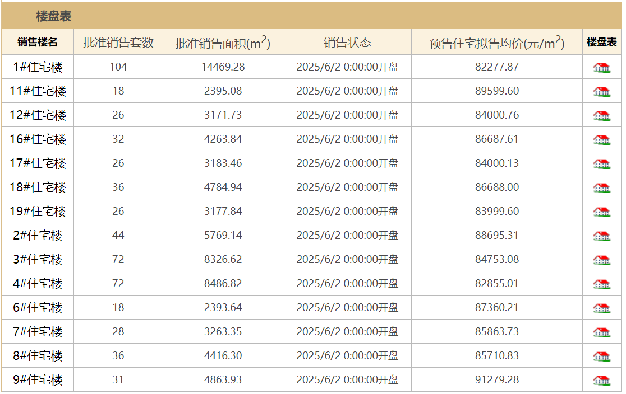The image size is (626, 394).
Task: Click the unit count 31
Action: [x=118, y=379]
